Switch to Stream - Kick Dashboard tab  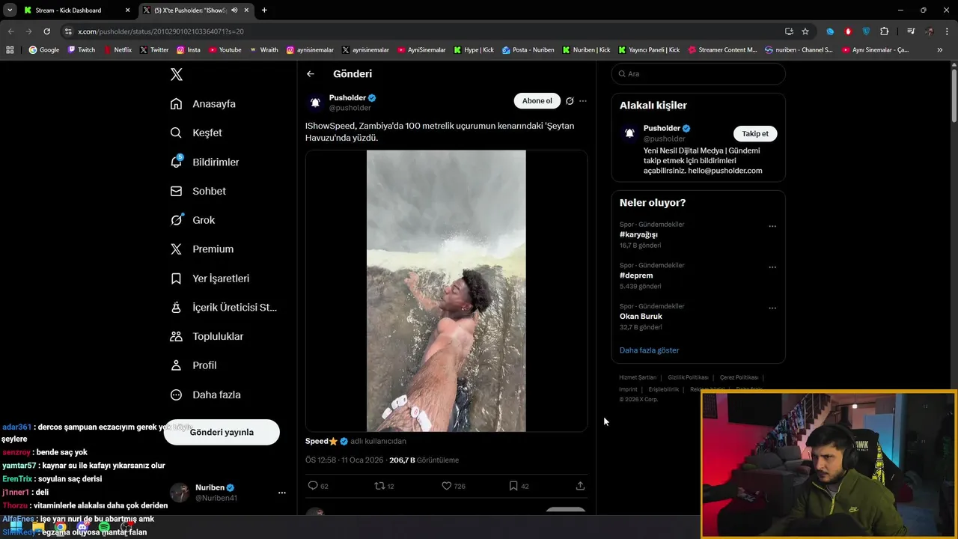pyautogui.click(x=77, y=10)
